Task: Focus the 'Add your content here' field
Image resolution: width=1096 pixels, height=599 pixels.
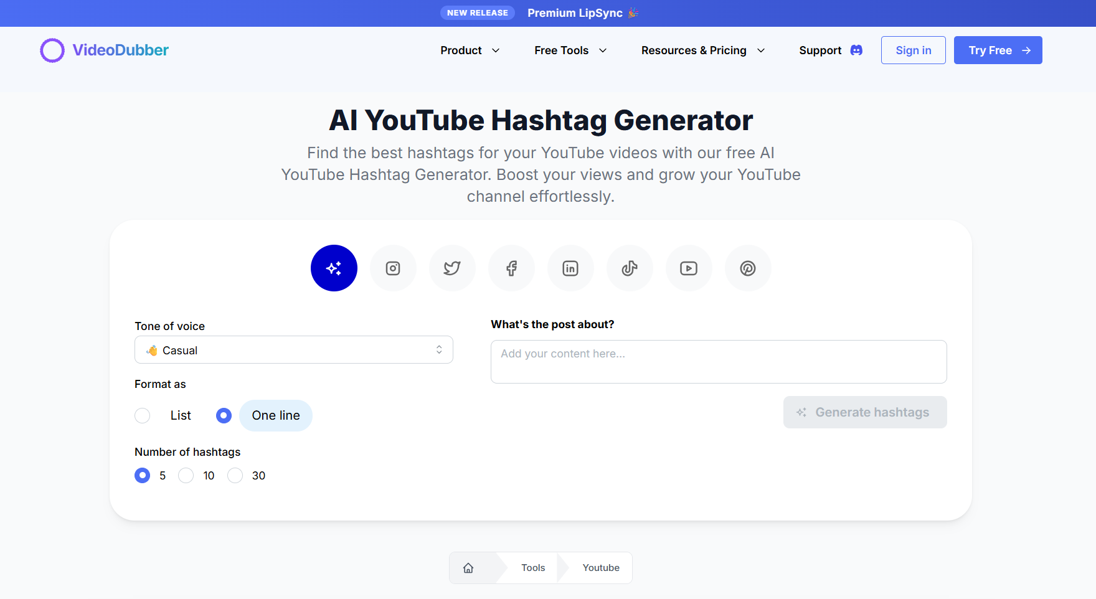Action: (719, 362)
